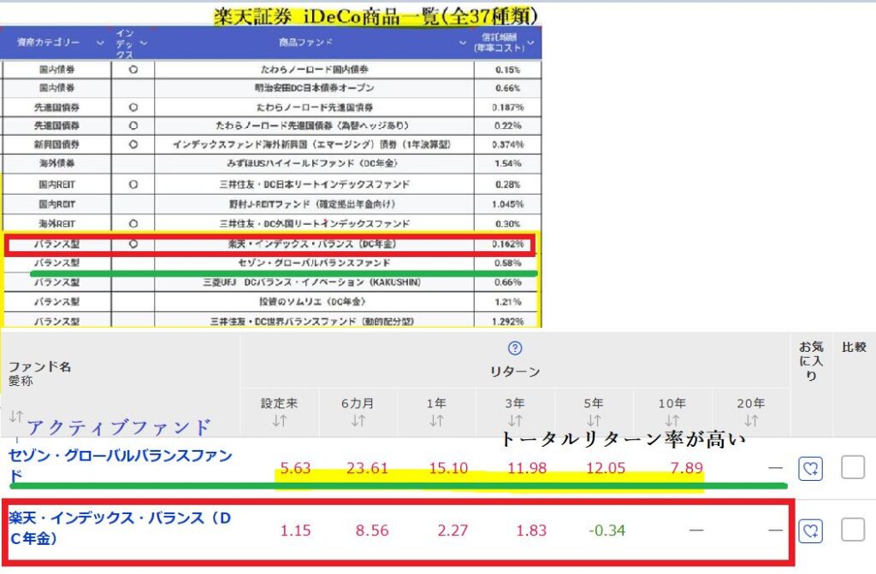The height and width of the screenshot is (574, 876).
Task: Open the 商品ファンド column filter dropdown
Action: tap(463, 42)
